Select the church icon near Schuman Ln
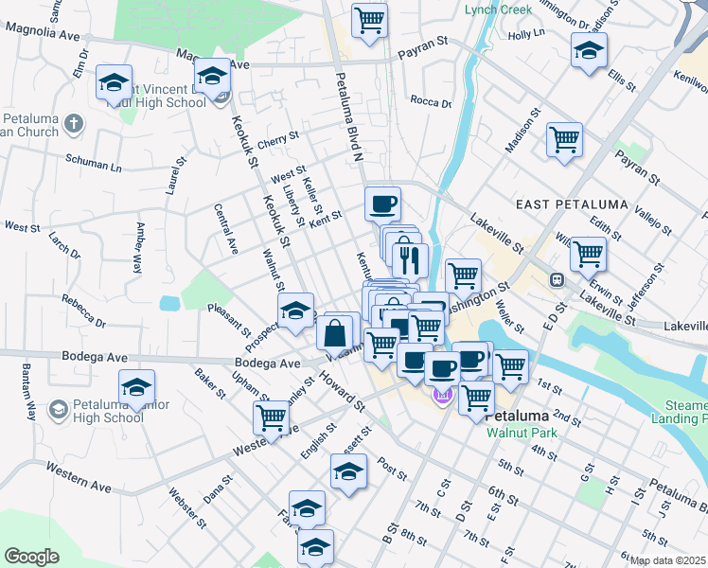 tap(74, 123)
